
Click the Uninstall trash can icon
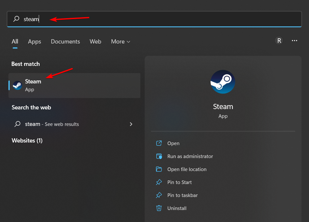[159, 208]
